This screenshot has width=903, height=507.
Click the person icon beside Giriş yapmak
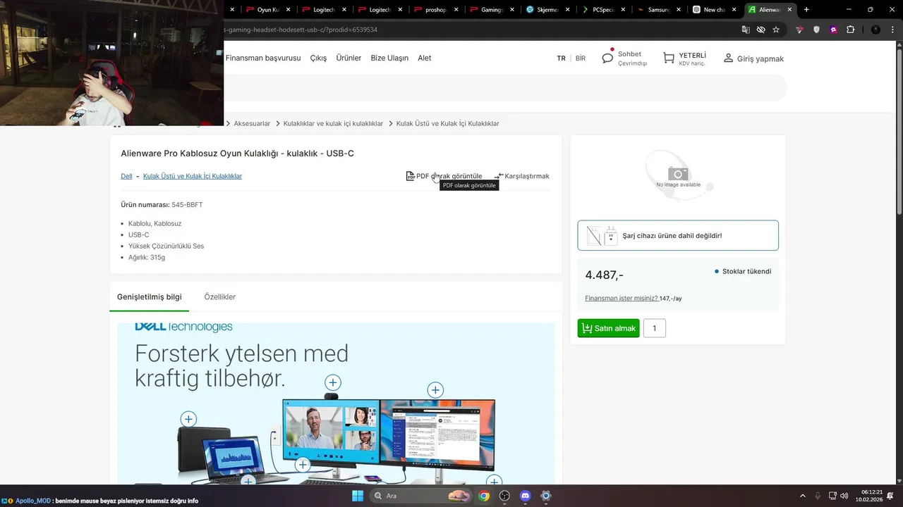(x=728, y=58)
